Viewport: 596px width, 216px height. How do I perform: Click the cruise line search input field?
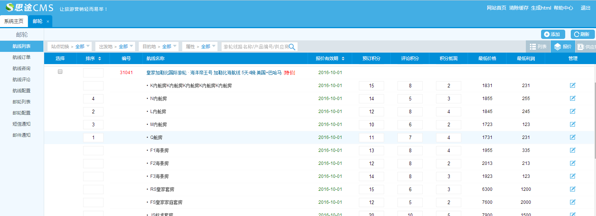(255, 47)
